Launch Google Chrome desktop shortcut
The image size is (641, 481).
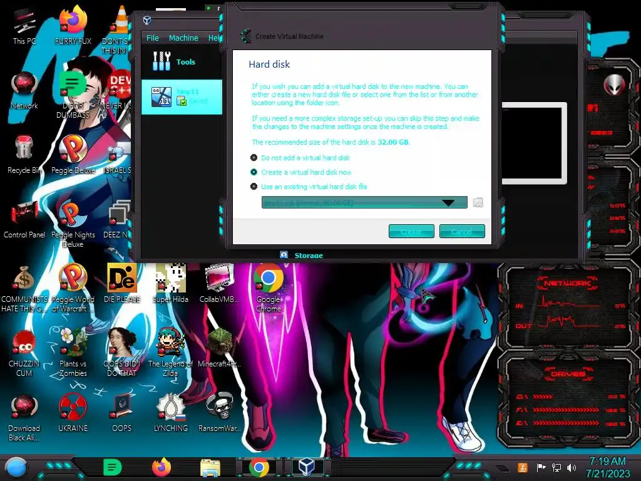tap(269, 288)
